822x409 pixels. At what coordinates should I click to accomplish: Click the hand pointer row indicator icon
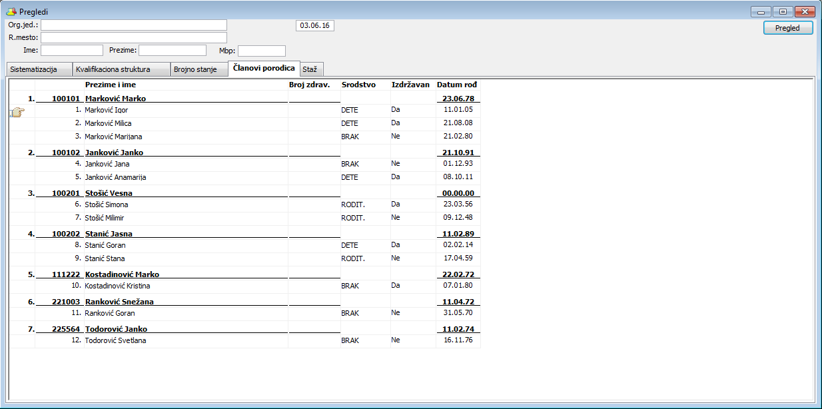17,113
